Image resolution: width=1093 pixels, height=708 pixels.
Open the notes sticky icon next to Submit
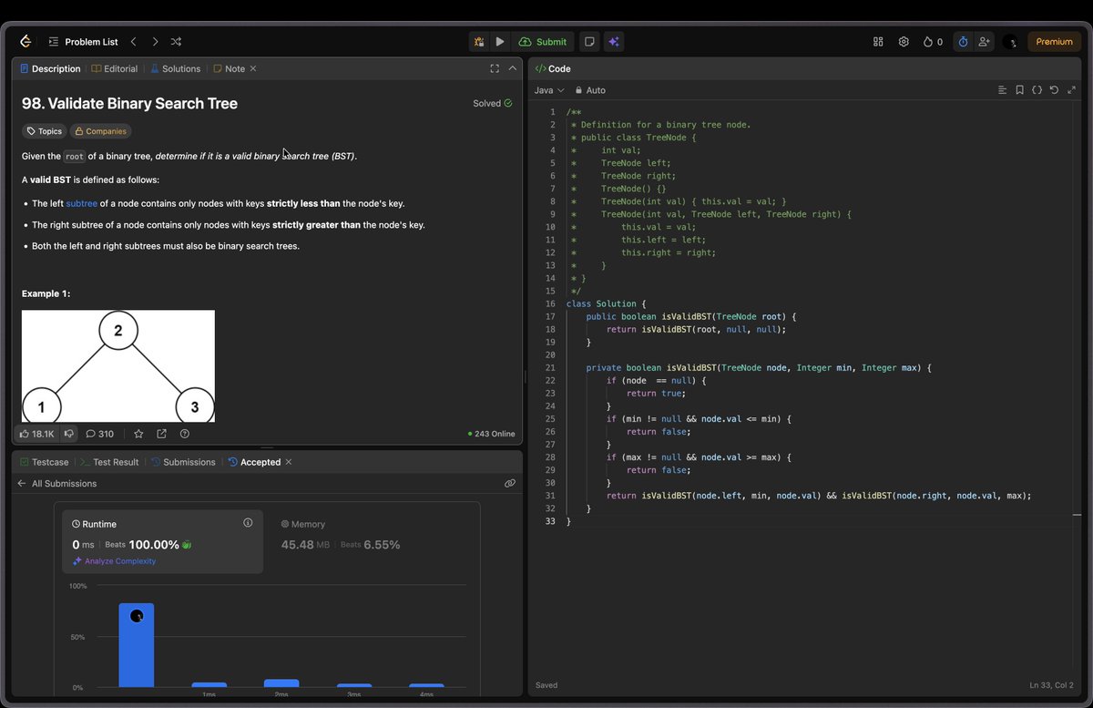pyautogui.click(x=588, y=41)
